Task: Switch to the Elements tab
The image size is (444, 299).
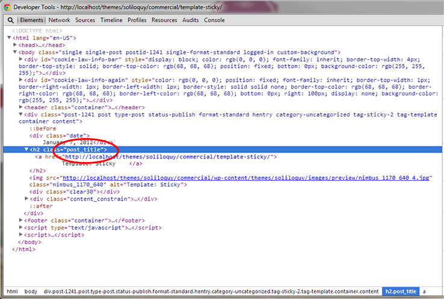Action: point(31,20)
